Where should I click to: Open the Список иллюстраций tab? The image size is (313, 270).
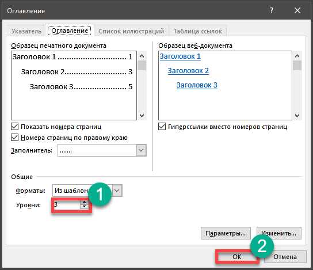(131, 31)
